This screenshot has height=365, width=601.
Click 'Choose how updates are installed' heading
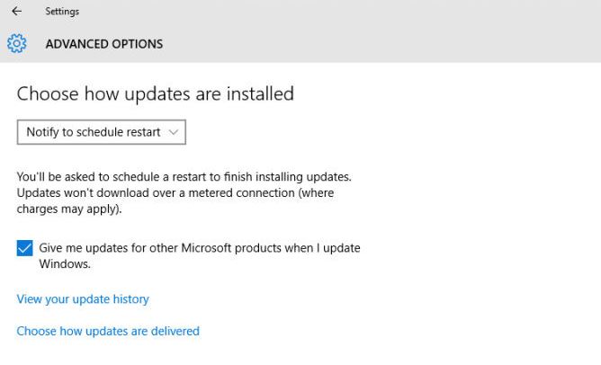156,93
